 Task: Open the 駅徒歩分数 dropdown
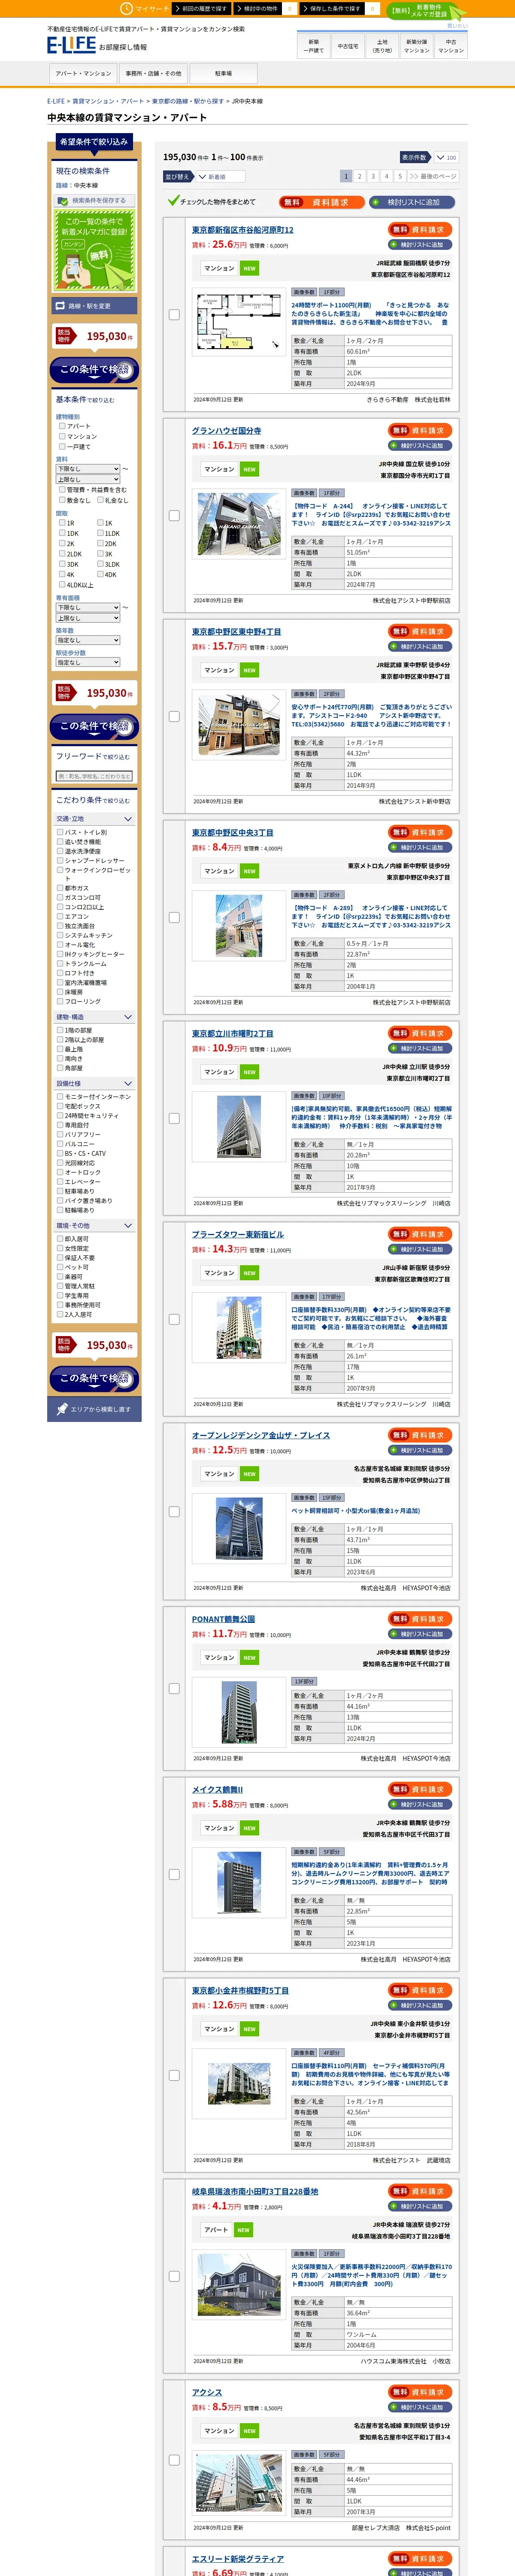[88, 662]
